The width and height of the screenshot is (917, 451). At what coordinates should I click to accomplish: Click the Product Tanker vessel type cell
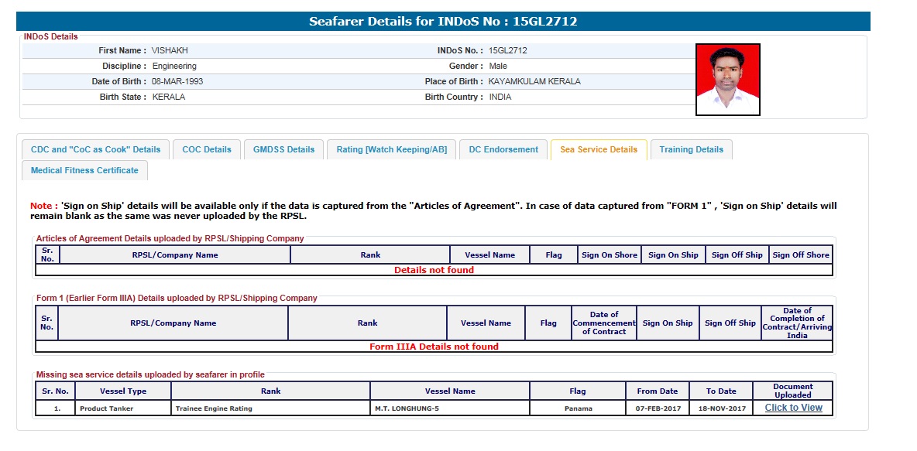(122, 408)
